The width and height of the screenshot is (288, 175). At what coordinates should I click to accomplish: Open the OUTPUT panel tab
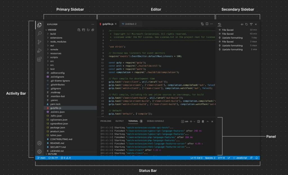[120, 121]
